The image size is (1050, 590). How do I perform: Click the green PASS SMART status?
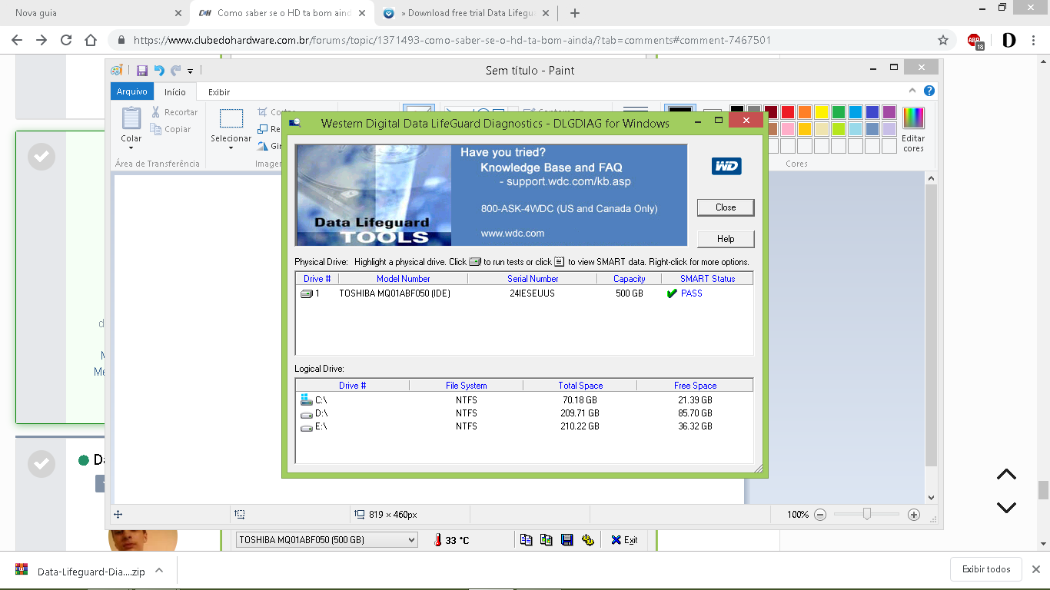[x=684, y=293]
